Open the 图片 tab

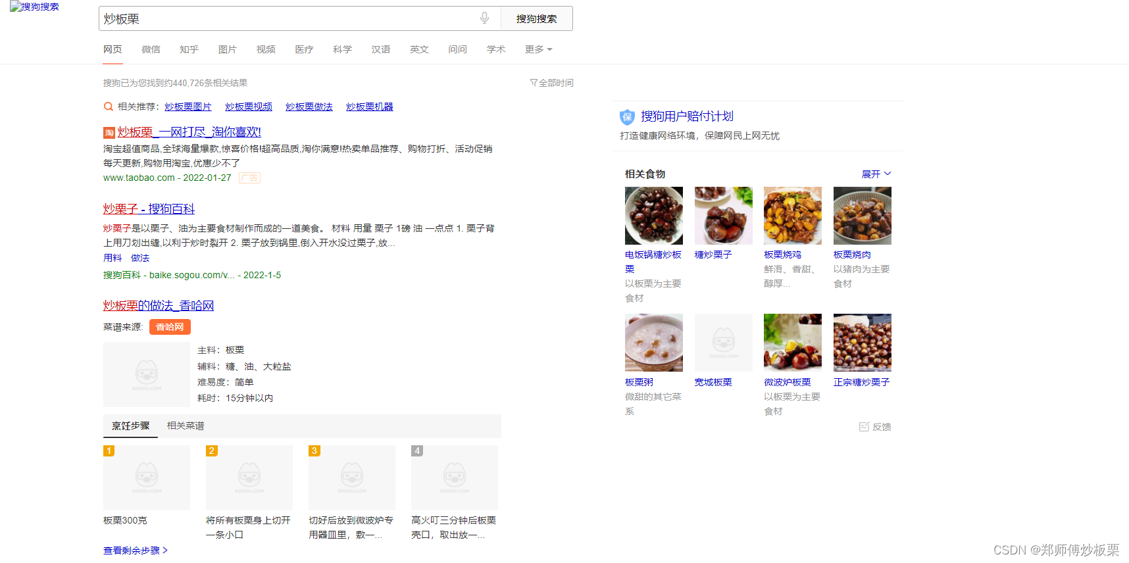tap(227, 49)
